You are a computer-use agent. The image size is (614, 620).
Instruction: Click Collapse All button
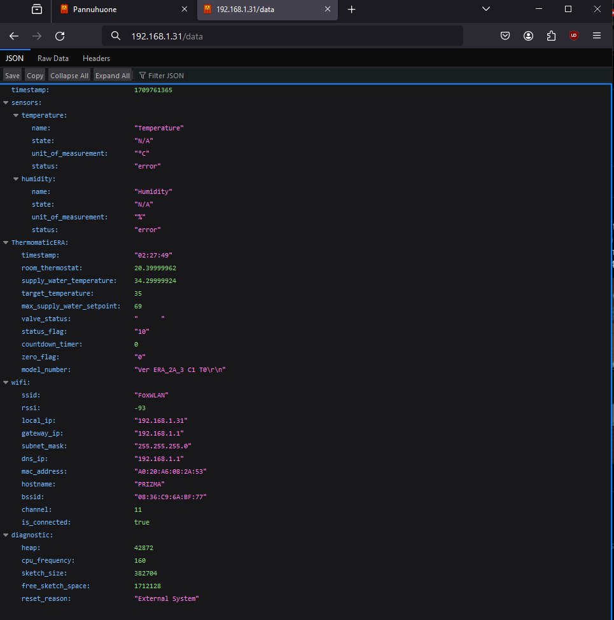69,76
